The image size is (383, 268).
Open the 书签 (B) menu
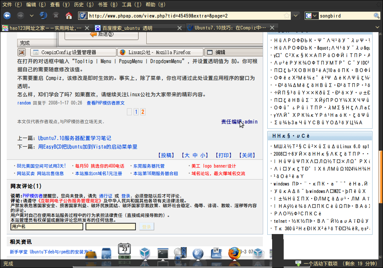tap(108, 4)
